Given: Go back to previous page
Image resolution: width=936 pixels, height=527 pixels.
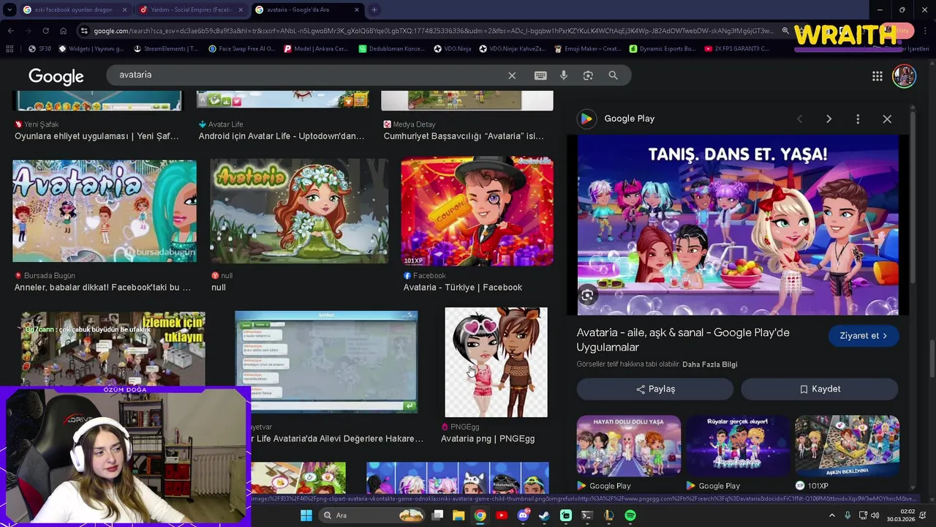Looking at the screenshot, I should pos(11,31).
